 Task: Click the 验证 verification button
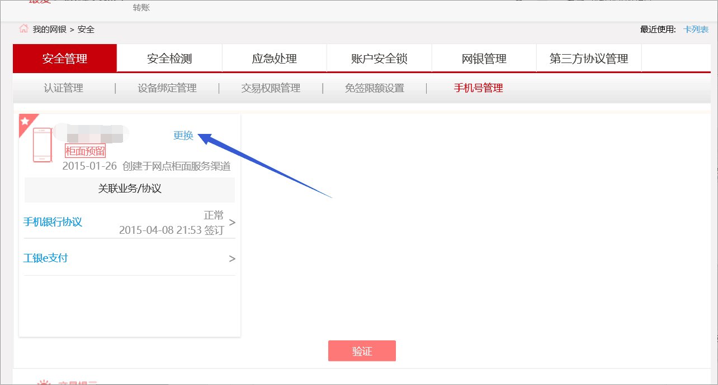(x=362, y=350)
